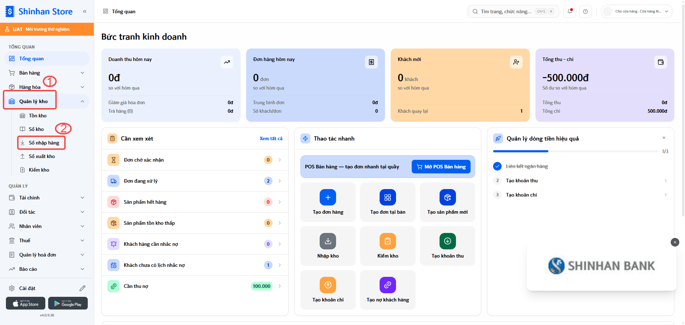The image size is (685, 325).
Task: Click the add-user icon in Khách mới
Action: click(x=516, y=62)
